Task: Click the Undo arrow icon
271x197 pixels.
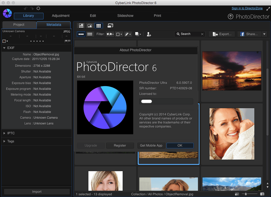Action: [x=26, y=9]
